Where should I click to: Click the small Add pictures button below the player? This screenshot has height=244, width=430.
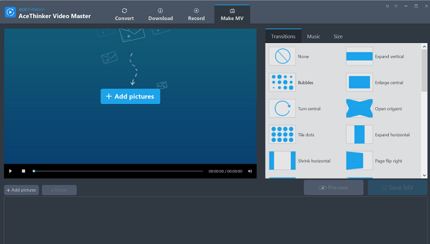21,190
